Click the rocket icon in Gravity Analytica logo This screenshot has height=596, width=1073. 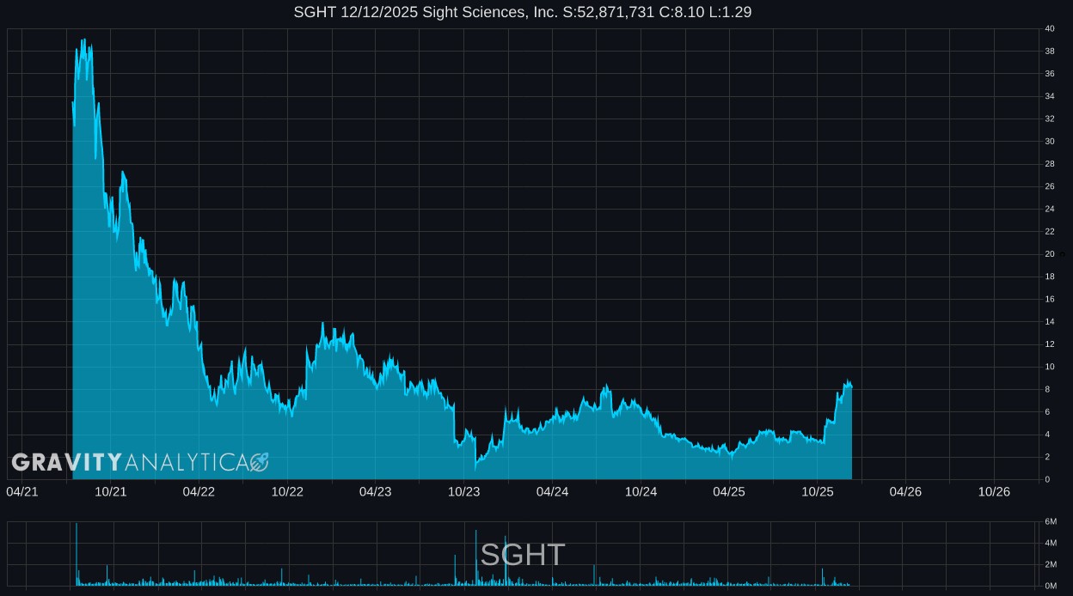coord(259,463)
